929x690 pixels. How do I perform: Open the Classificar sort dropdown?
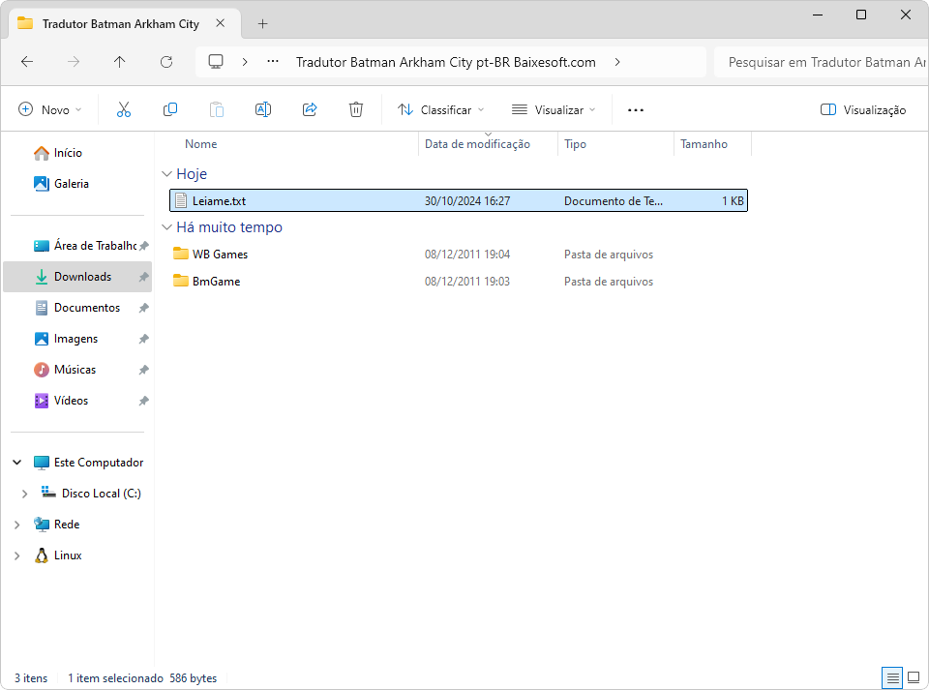[441, 110]
